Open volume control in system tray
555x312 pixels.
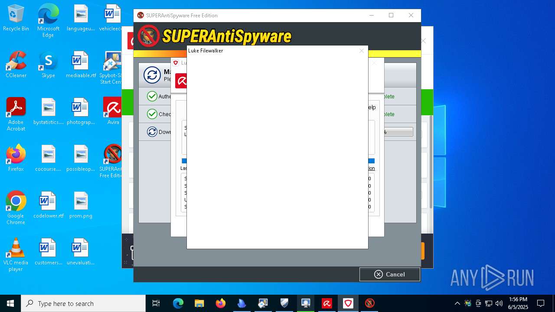[x=499, y=303]
